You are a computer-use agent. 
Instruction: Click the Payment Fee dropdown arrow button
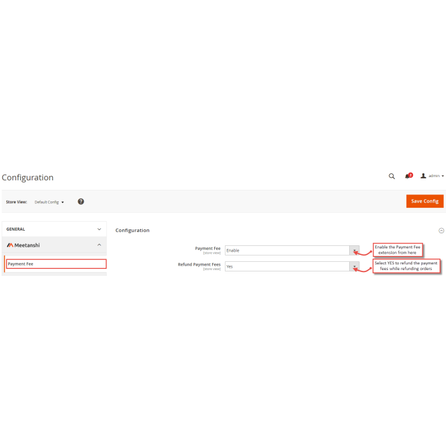point(354,250)
